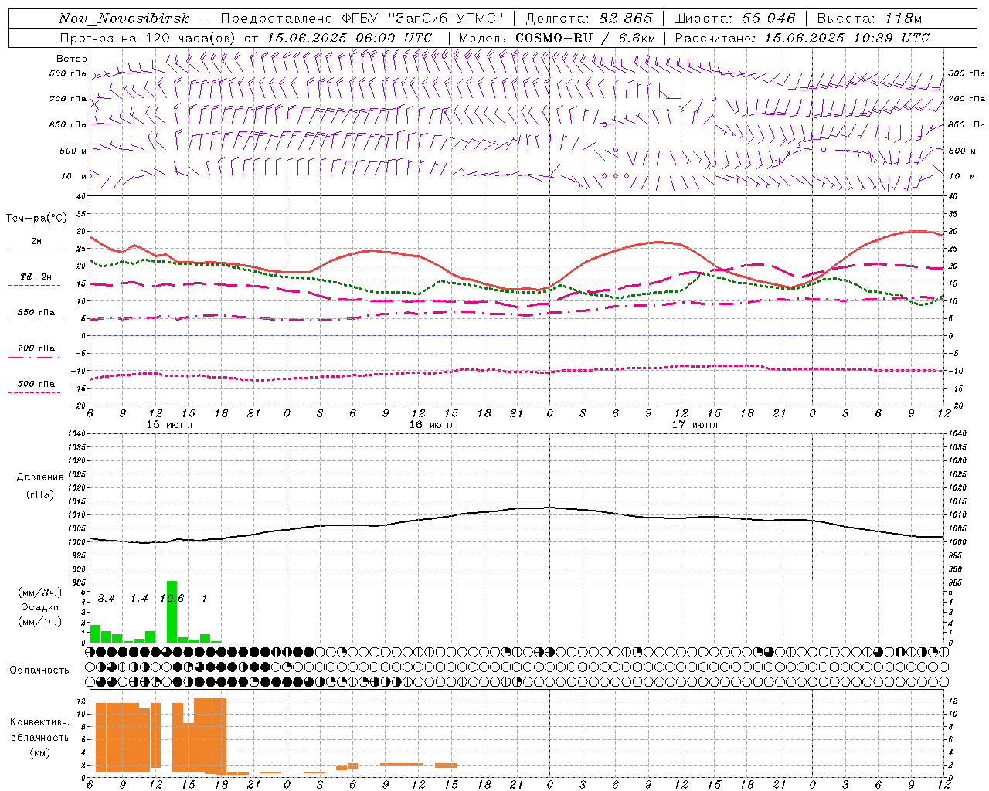Click the 850 гПа temperature legend entry

[36, 313]
